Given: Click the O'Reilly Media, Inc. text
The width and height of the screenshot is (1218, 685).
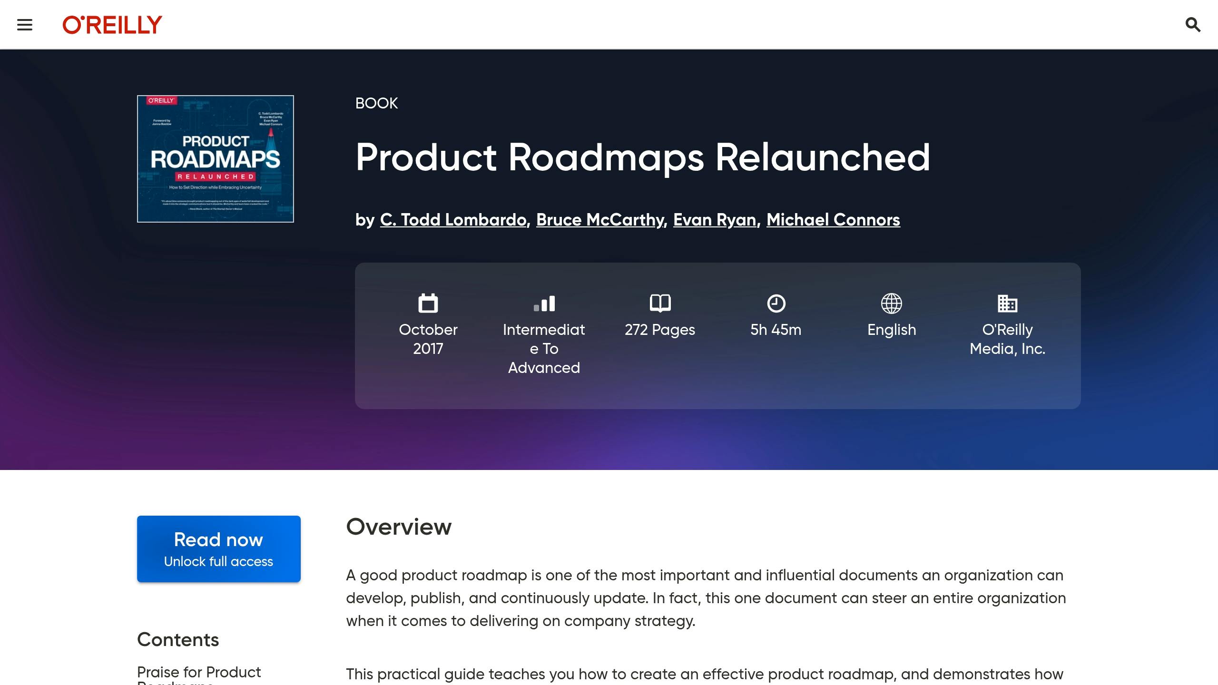Looking at the screenshot, I should click(x=1007, y=339).
